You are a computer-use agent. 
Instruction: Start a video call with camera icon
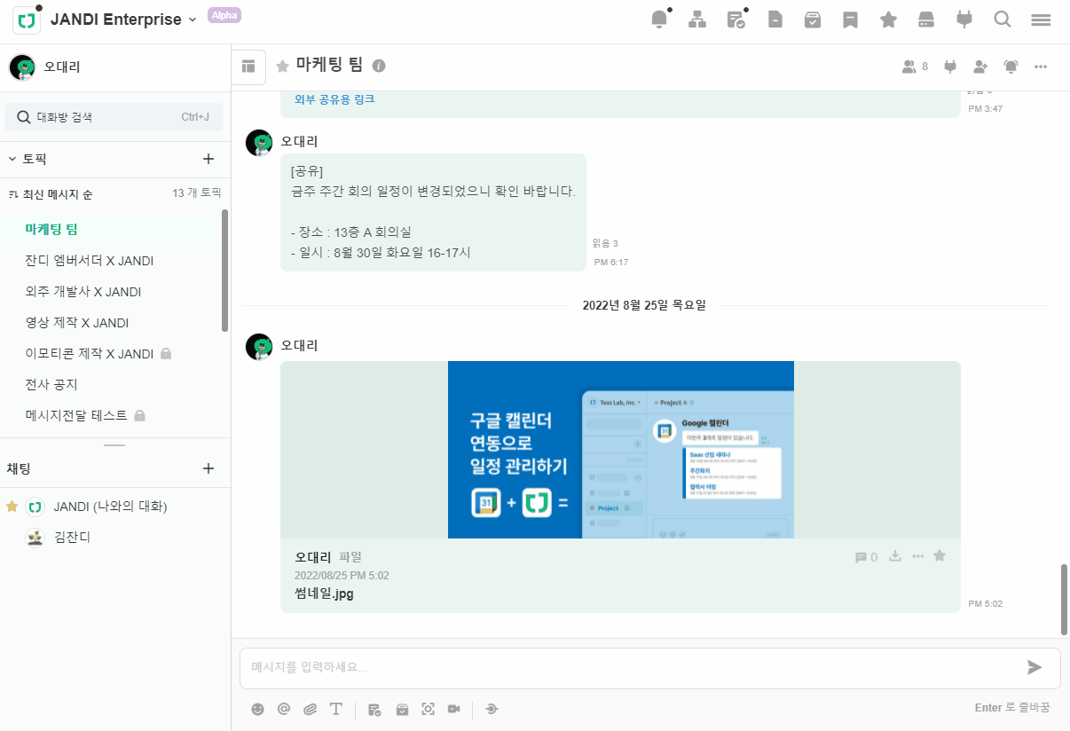pyautogui.click(x=453, y=709)
